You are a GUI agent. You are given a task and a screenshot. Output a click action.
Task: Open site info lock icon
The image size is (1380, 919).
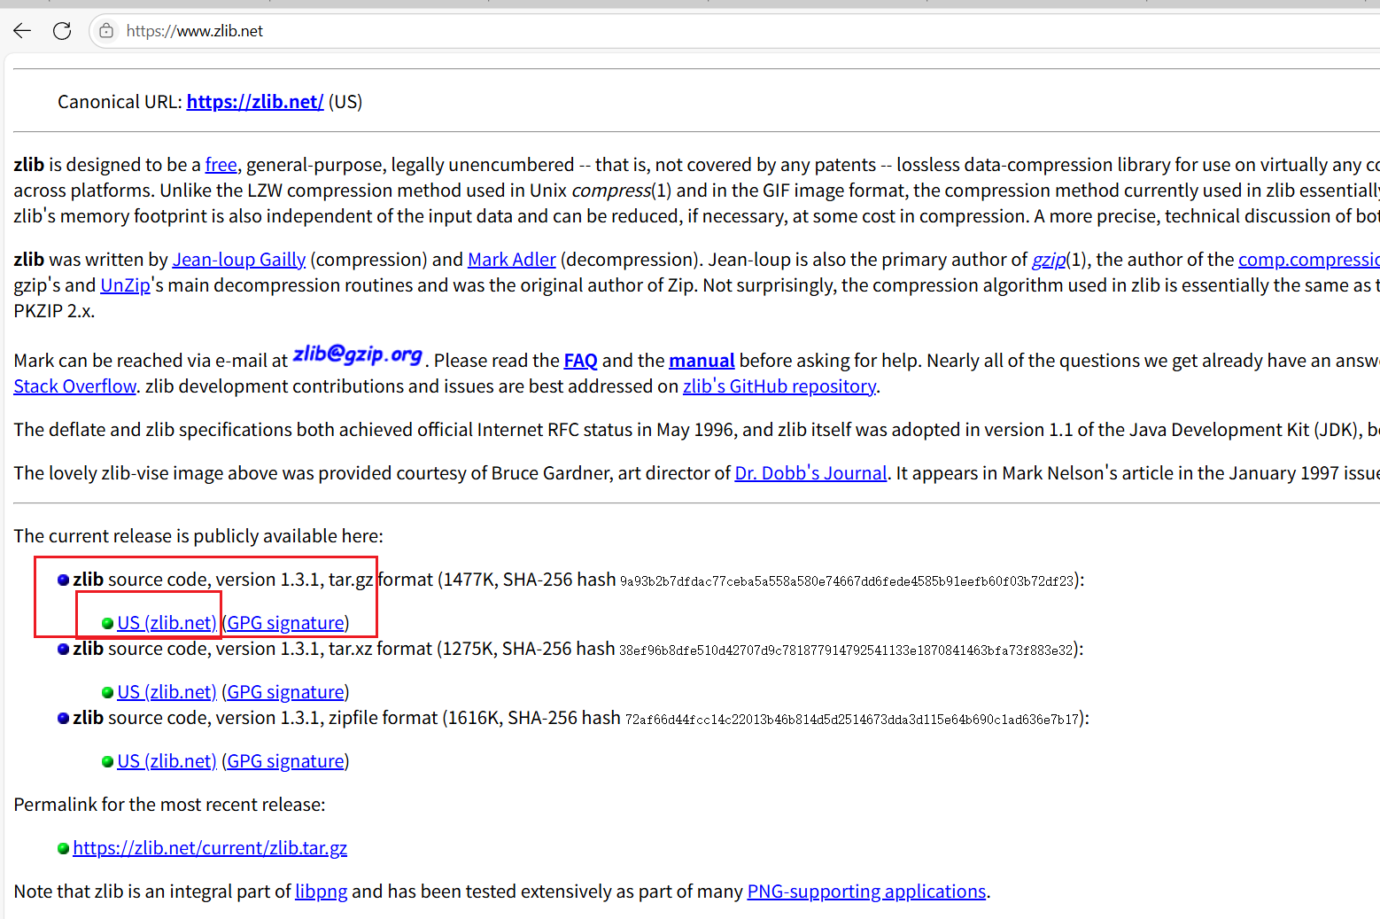(106, 31)
